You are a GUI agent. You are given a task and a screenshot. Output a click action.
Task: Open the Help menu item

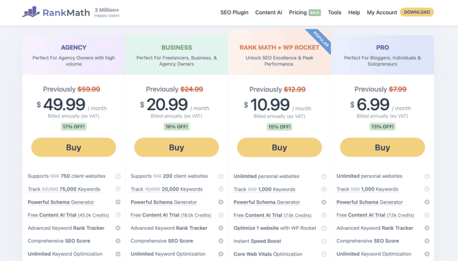point(354,12)
